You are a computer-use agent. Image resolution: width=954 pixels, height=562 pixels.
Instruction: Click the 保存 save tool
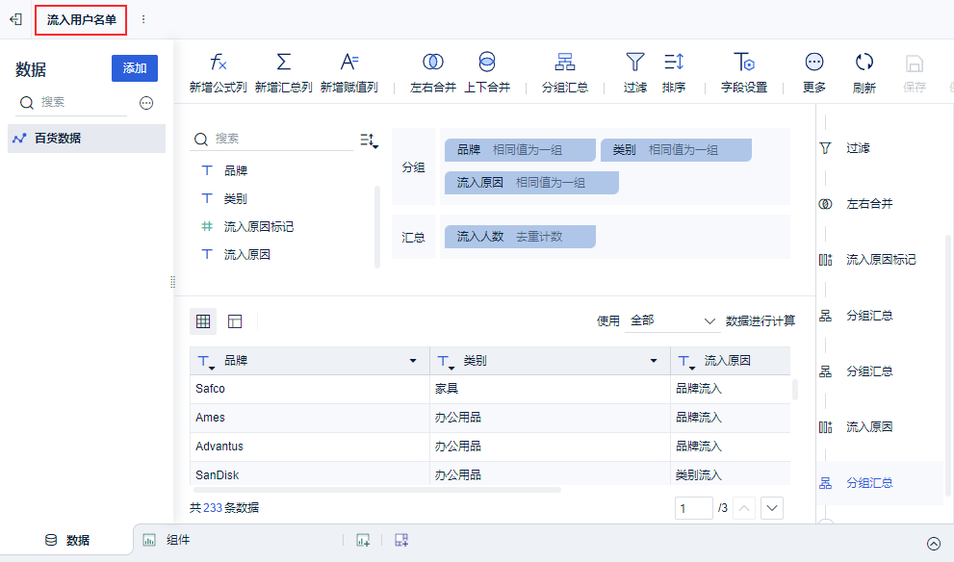tap(915, 73)
